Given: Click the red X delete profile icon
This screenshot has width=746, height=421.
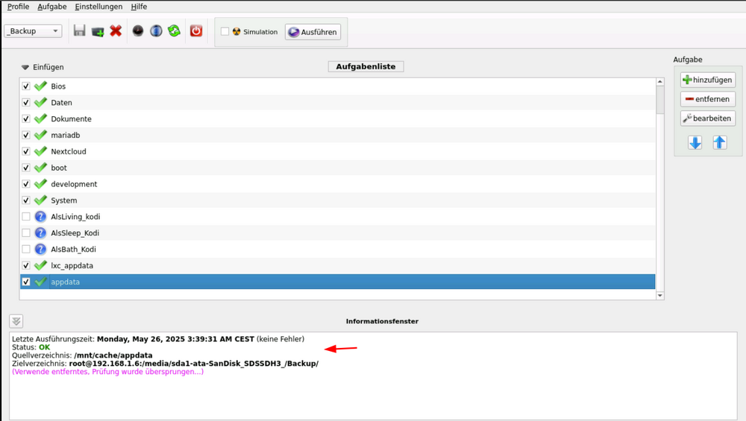Looking at the screenshot, I should (116, 31).
